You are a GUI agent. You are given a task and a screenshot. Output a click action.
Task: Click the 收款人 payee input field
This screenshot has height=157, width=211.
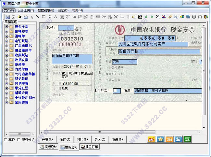(153, 44)
